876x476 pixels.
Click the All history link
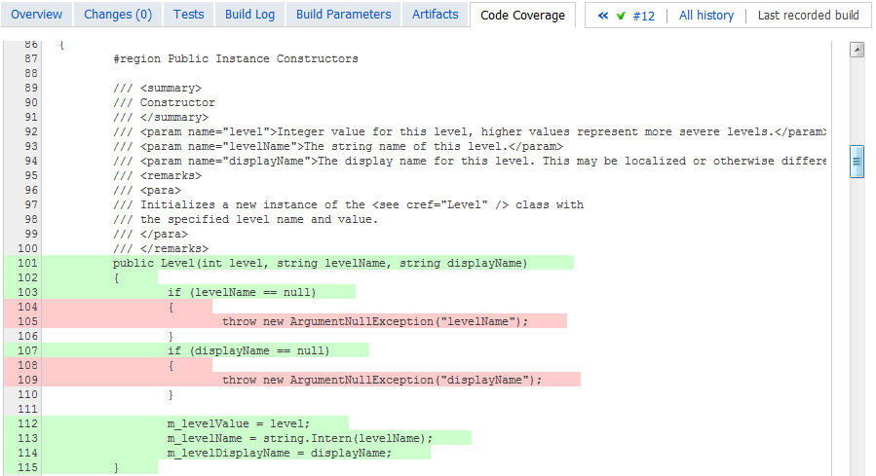(705, 16)
